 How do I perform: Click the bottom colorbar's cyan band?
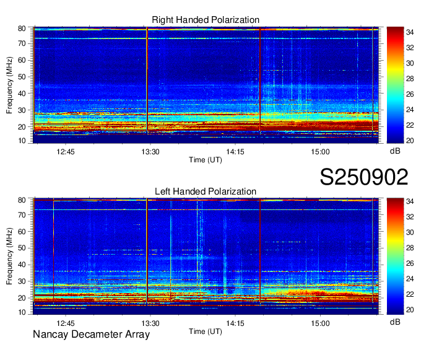[395, 271]
